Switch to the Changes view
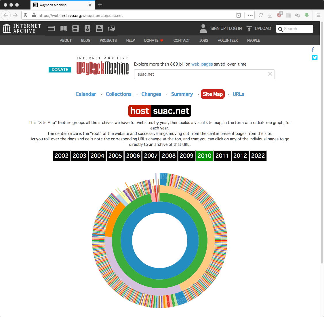 click(151, 94)
